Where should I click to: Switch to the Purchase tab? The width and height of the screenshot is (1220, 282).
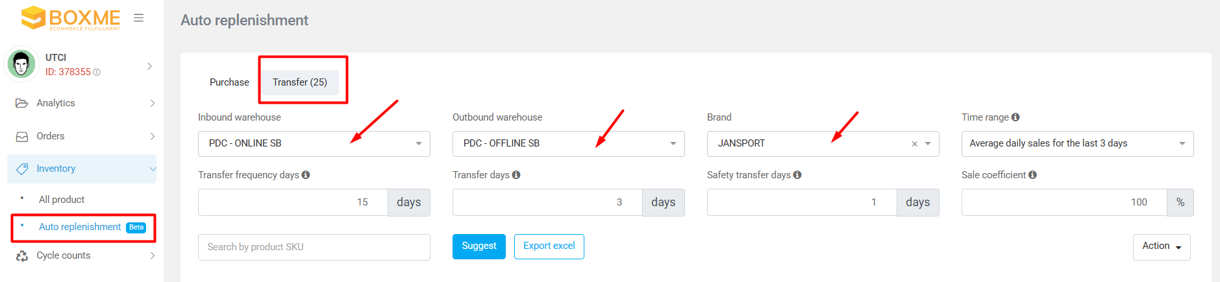click(229, 82)
